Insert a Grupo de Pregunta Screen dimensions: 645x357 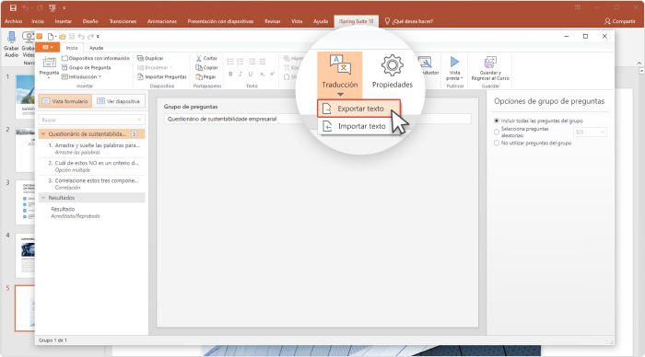click(86, 67)
